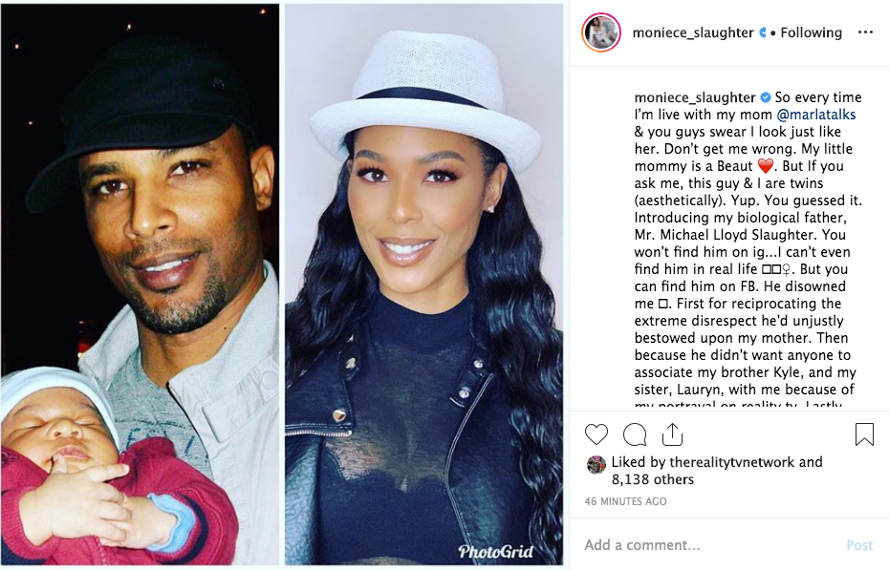Open the three-dots more options menu
The image size is (889, 570).
coord(865,32)
